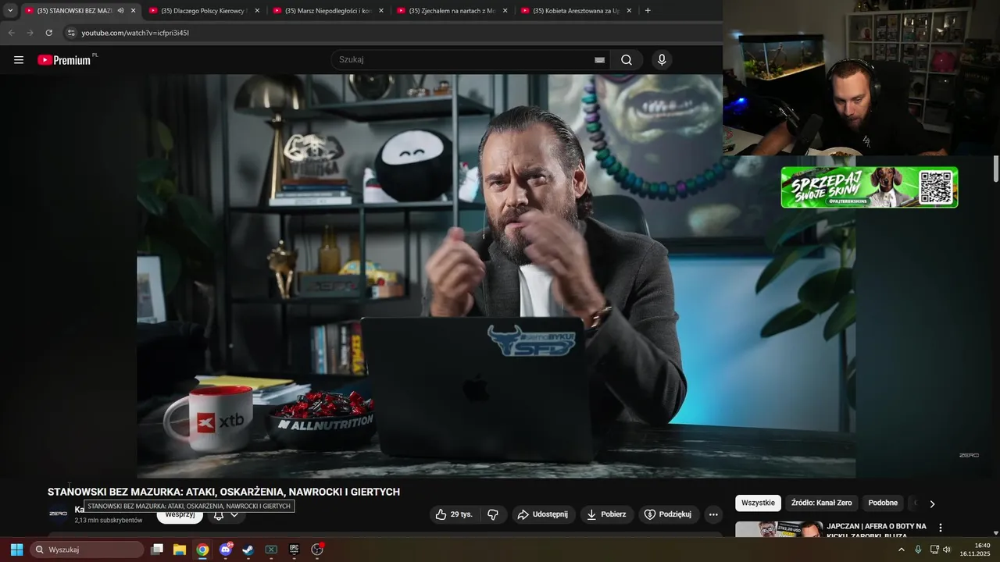Go back with browser back arrow
This screenshot has width=1000, height=562.
click(11, 33)
